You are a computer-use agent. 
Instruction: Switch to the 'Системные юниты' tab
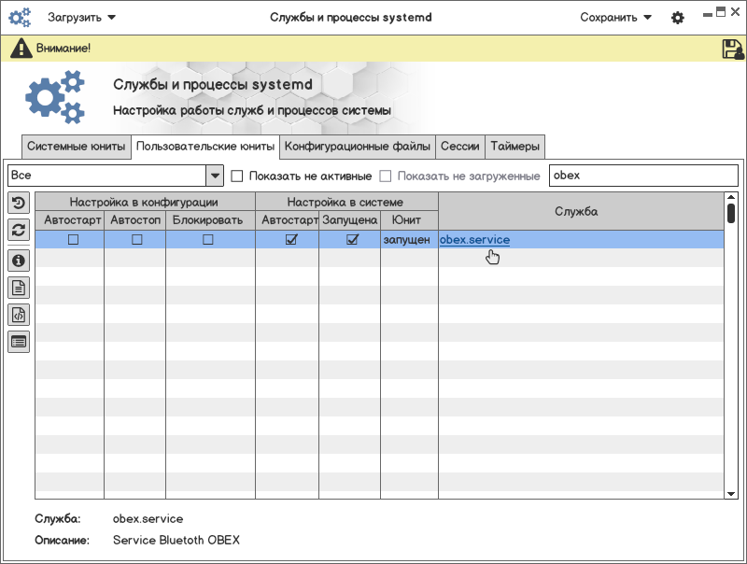[x=76, y=147]
